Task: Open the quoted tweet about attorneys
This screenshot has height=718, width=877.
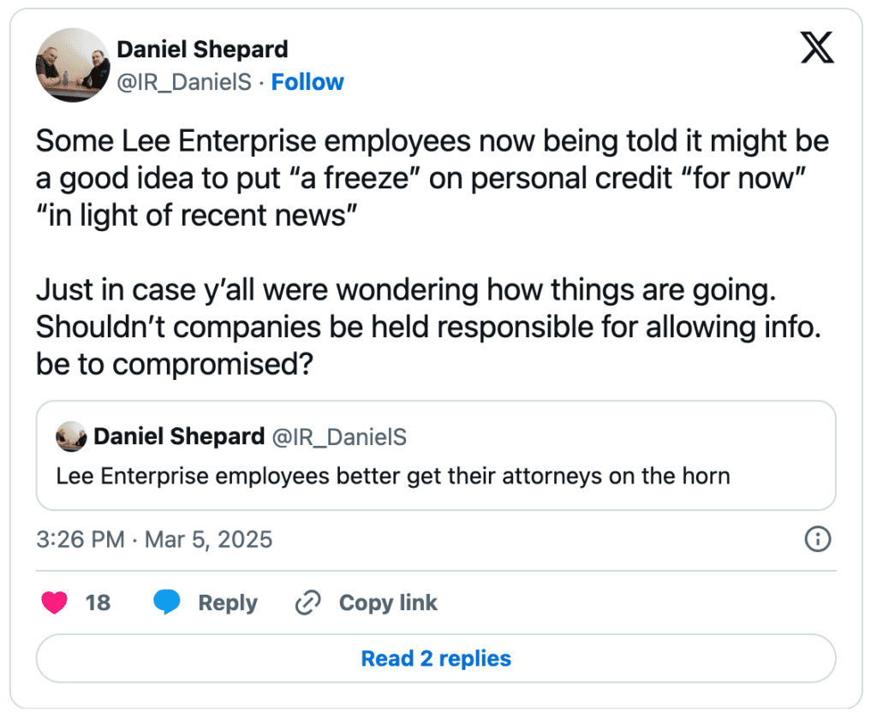Action: click(436, 455)
